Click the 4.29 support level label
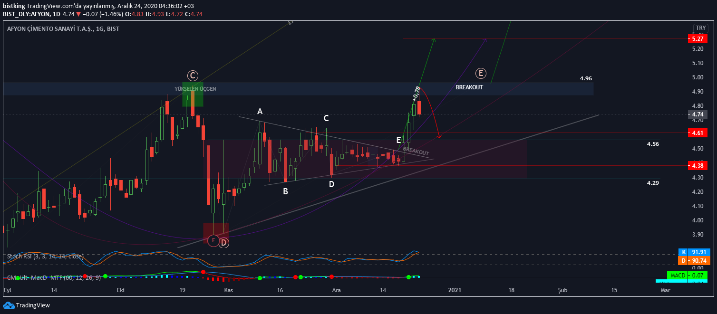Screen dimensions: 717x314 653,183
